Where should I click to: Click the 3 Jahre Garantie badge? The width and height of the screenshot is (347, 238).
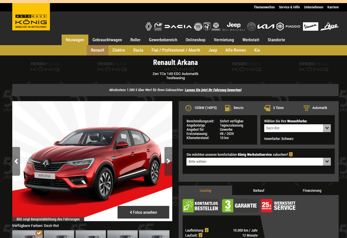(x=240, y=206)
